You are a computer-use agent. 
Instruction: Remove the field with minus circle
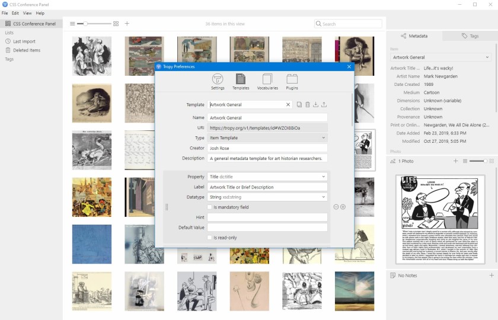coord(336,207)
